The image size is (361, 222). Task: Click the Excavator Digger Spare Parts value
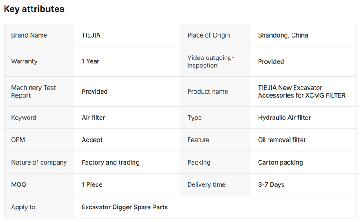point(125,207)
